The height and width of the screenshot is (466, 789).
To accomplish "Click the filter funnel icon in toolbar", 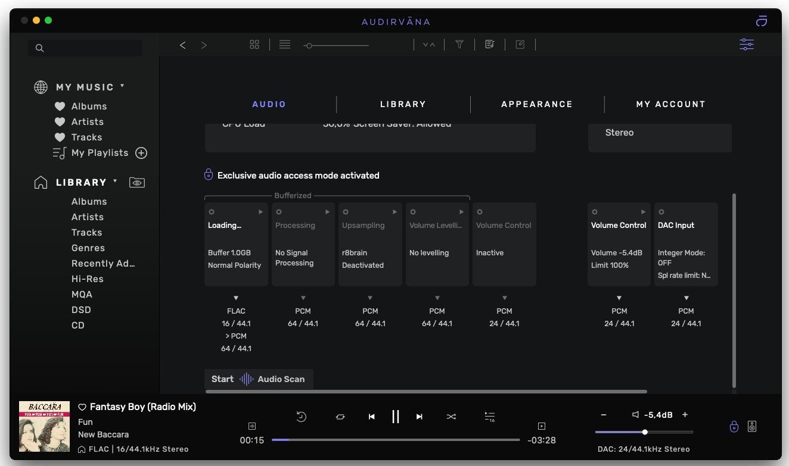I will pyautogui.click(x=459, y=45).
